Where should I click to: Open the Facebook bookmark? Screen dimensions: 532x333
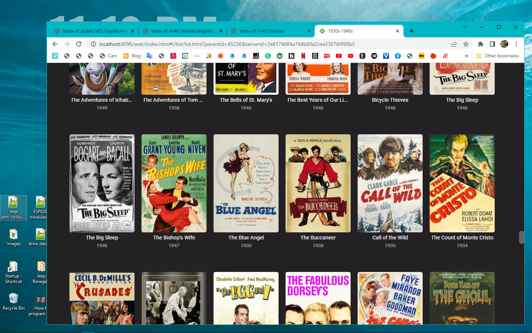[398, 56]
